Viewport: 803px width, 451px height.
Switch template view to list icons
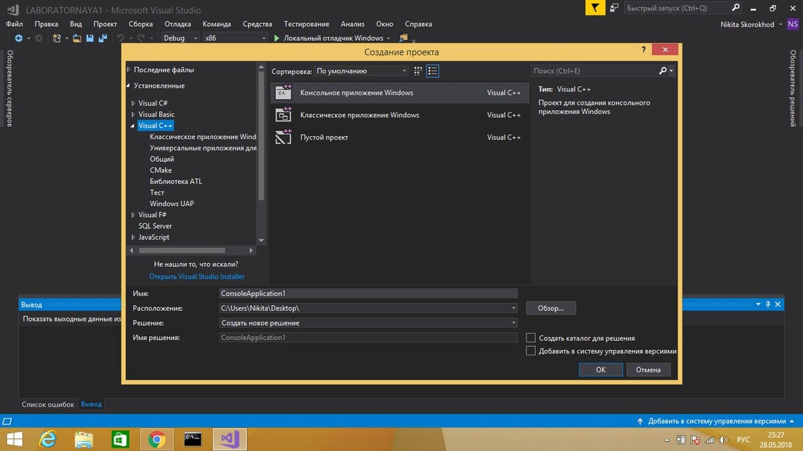[432, 70]
